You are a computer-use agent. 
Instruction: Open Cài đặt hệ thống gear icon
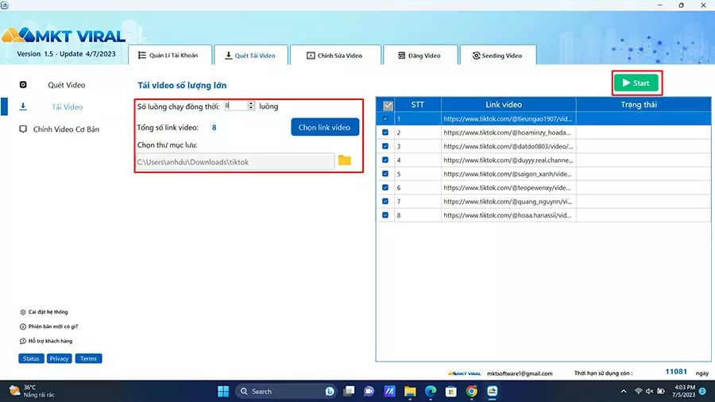[x=22, y=312]
